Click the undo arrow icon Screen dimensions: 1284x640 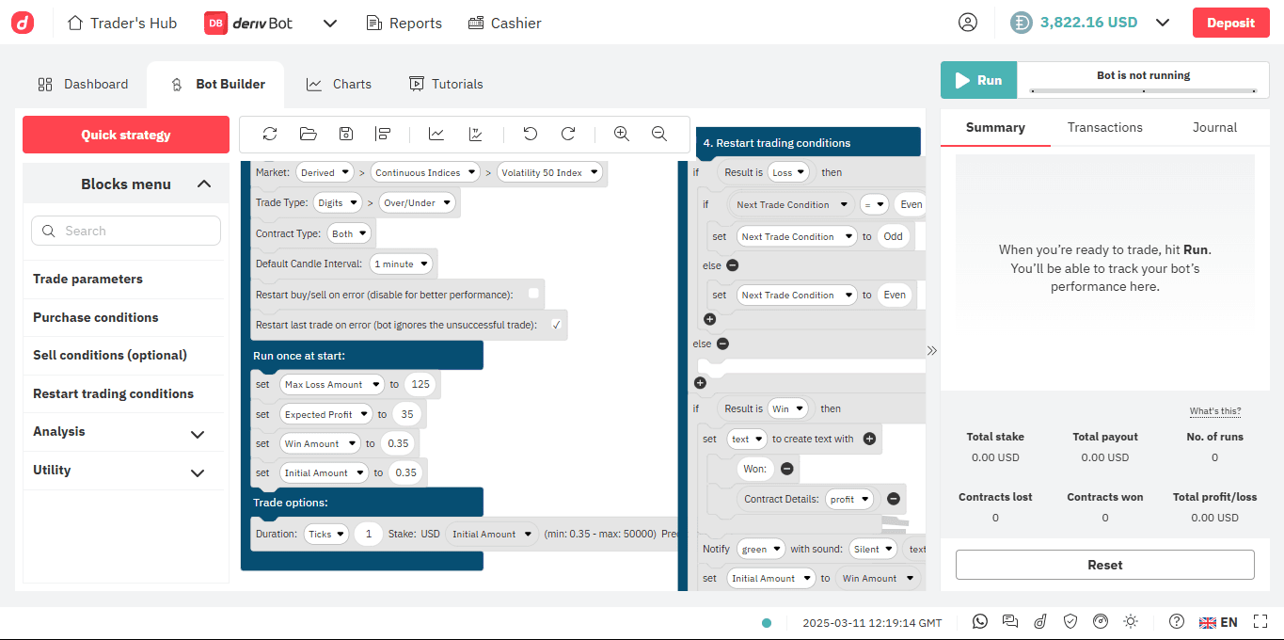pos(531,134)
